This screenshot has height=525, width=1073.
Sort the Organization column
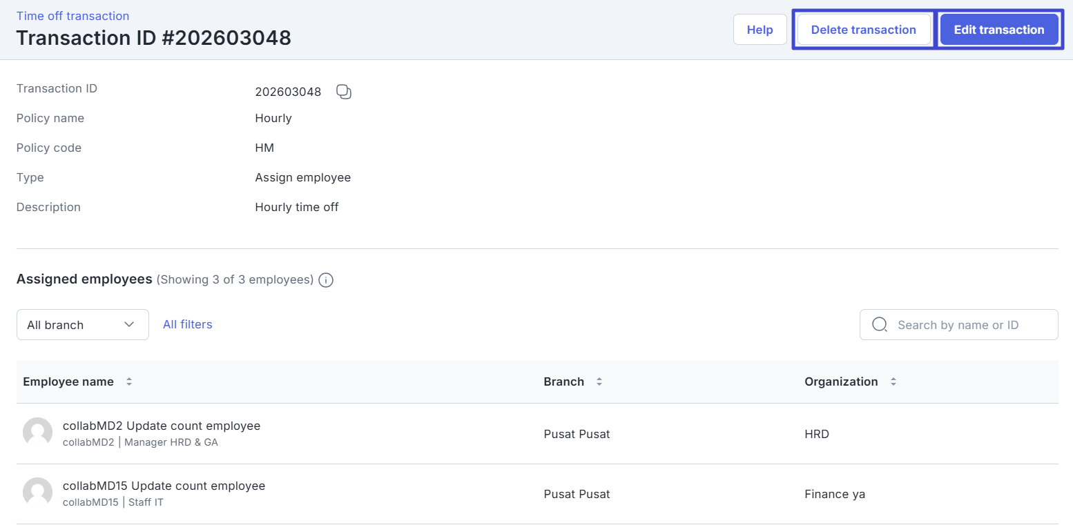coord(893,382)
